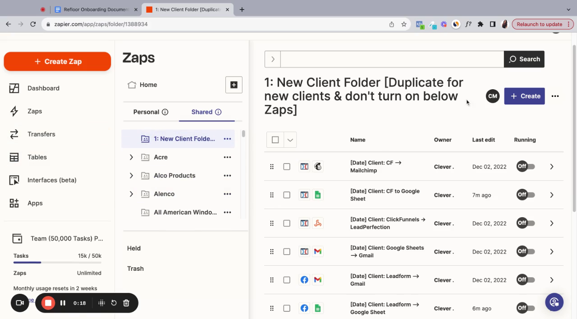Viewport: 577px width, 319px height.
Task: Click Google Sheets icon in CF to Google Sheet row
Action: click(x=318, y=195)
